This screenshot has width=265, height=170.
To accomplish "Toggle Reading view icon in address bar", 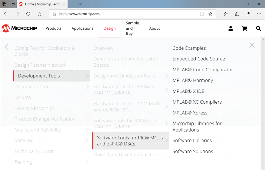I will pos(202,14).
